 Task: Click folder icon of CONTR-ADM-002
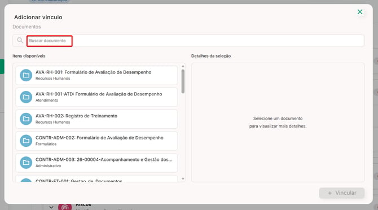26,141
